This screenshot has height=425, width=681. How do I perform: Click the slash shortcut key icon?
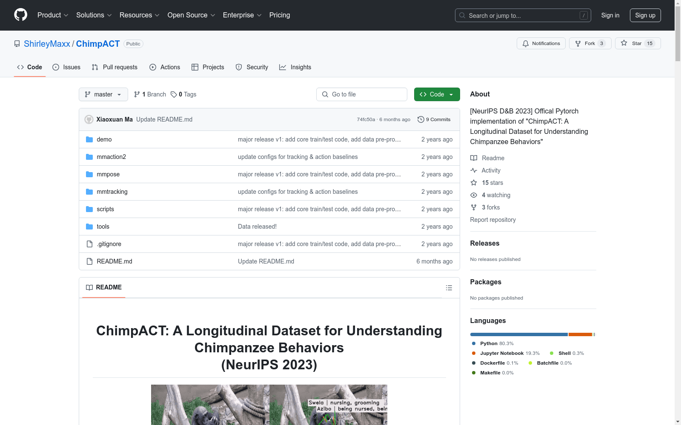[x=584, y=15]
